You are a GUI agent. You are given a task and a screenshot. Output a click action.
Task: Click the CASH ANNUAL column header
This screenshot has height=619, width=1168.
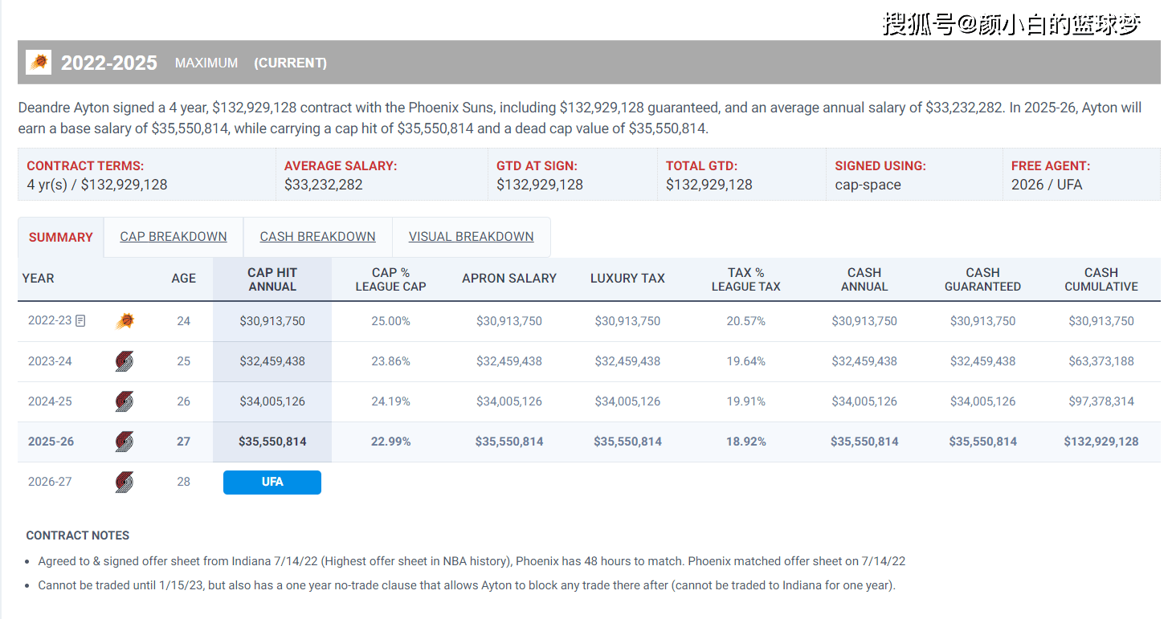tap(864, 279)
